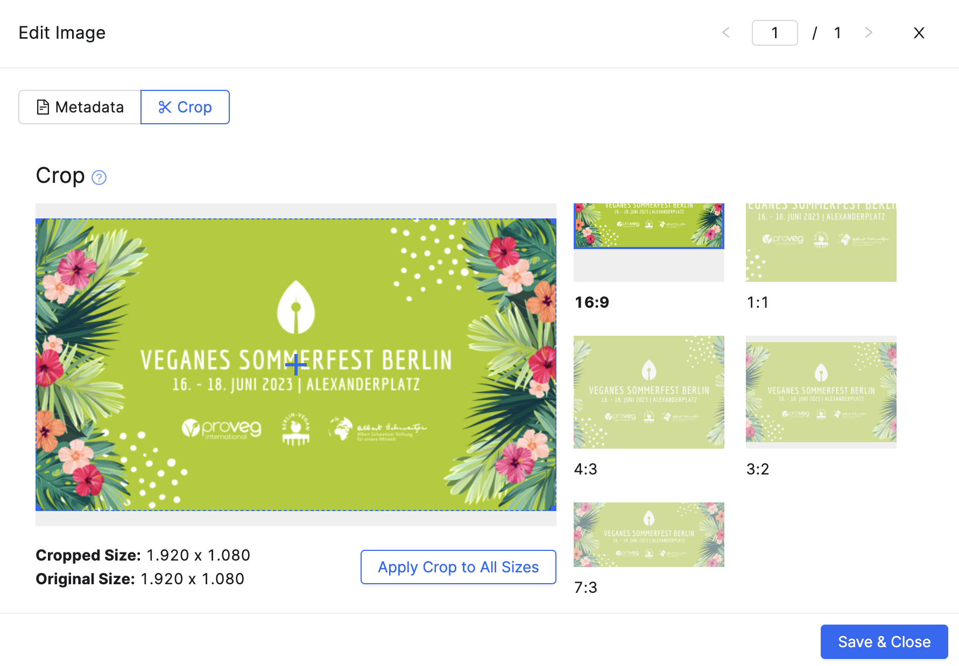Apply Crop to All Sizes
959x666 pixels.
coord(459,567)
